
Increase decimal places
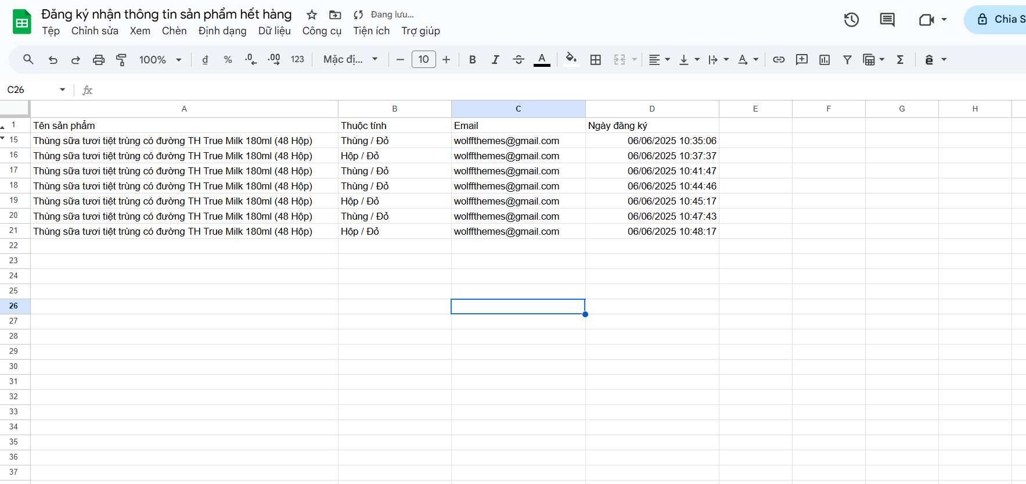click(x=274, y=59)
